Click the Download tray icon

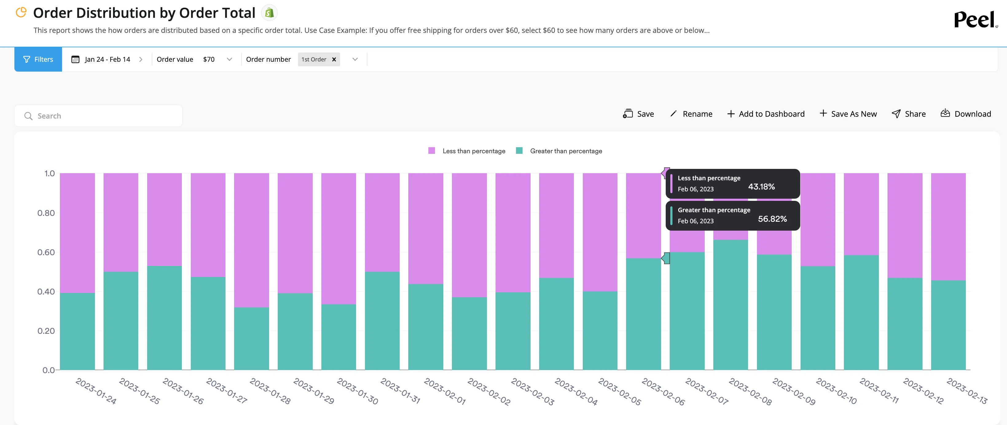point(945,113)
